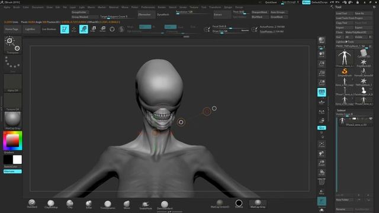The image size is (379, 213).
Task: Open the Document menu
Action: coord(38,7)
